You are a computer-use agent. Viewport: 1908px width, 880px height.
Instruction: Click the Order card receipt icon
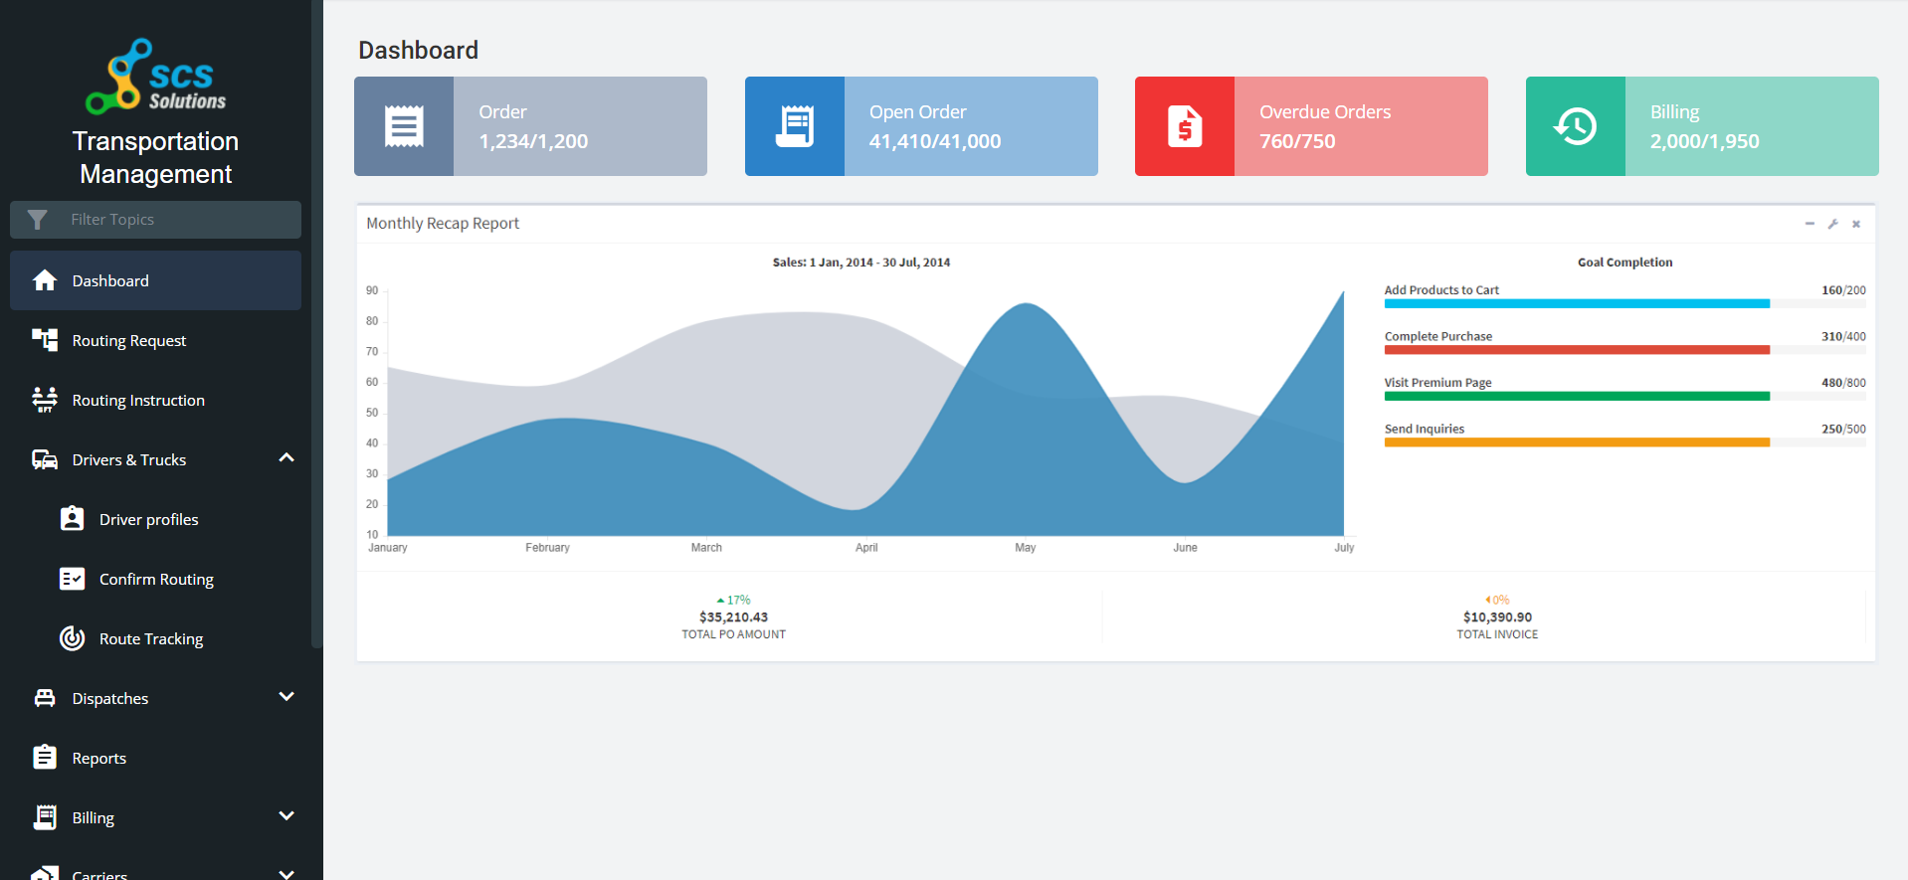(404, 126)
